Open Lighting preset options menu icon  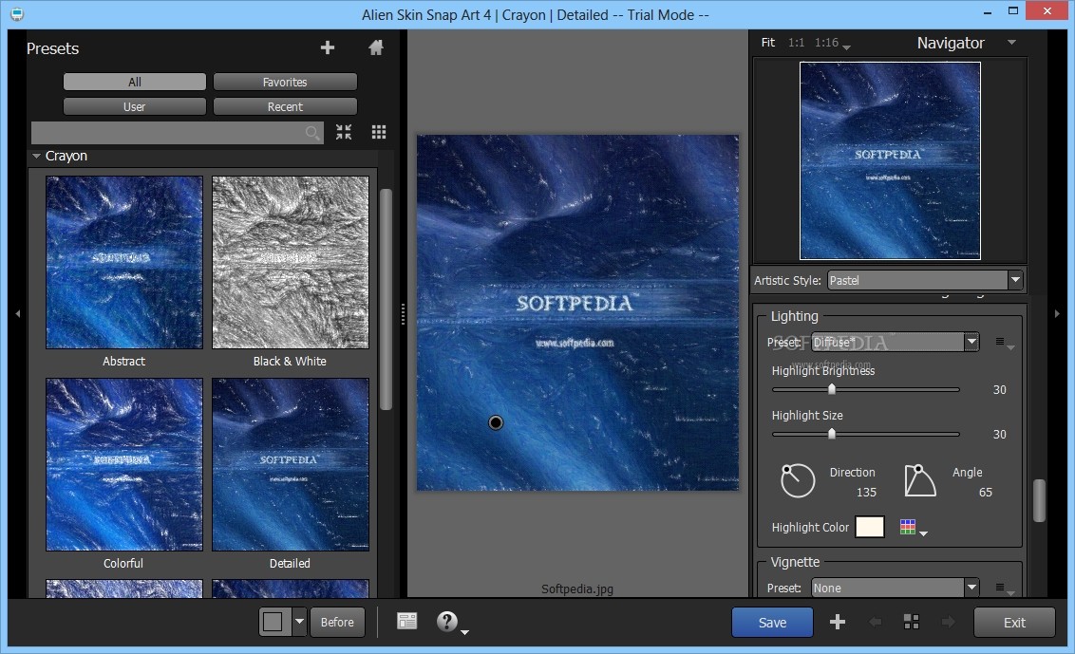click(1004, 342)
